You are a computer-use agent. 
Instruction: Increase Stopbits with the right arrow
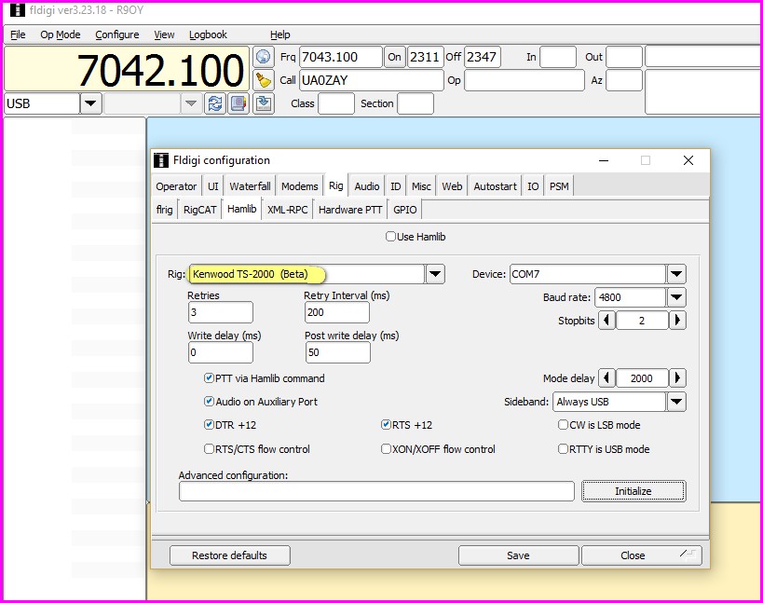click(677, 321)
